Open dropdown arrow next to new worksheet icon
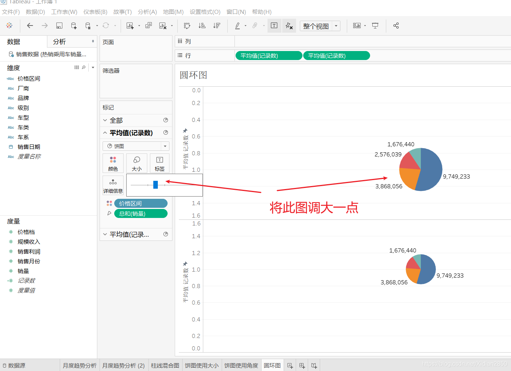Screen dimensions: 511x371 point(139,26)
